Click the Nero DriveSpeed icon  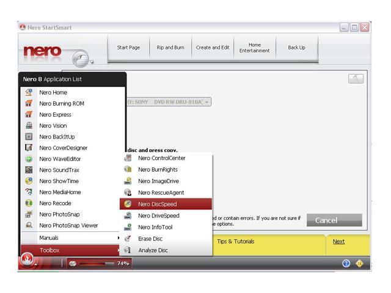(x=128, y=215)
